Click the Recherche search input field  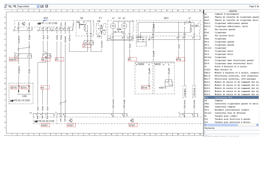point(232,132)
